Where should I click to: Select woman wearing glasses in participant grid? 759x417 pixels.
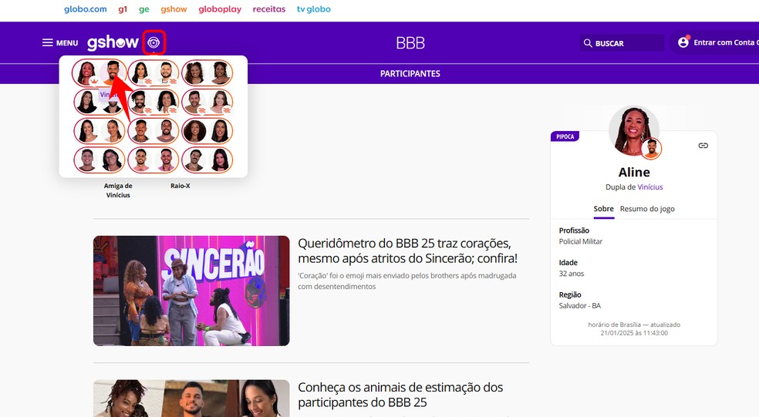click(112, 160)
